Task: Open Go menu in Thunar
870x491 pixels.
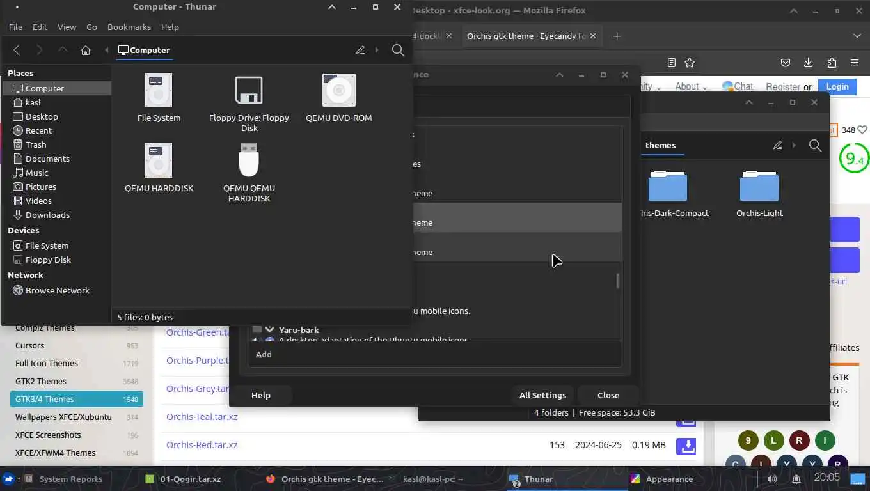Action: pos(91,27)
